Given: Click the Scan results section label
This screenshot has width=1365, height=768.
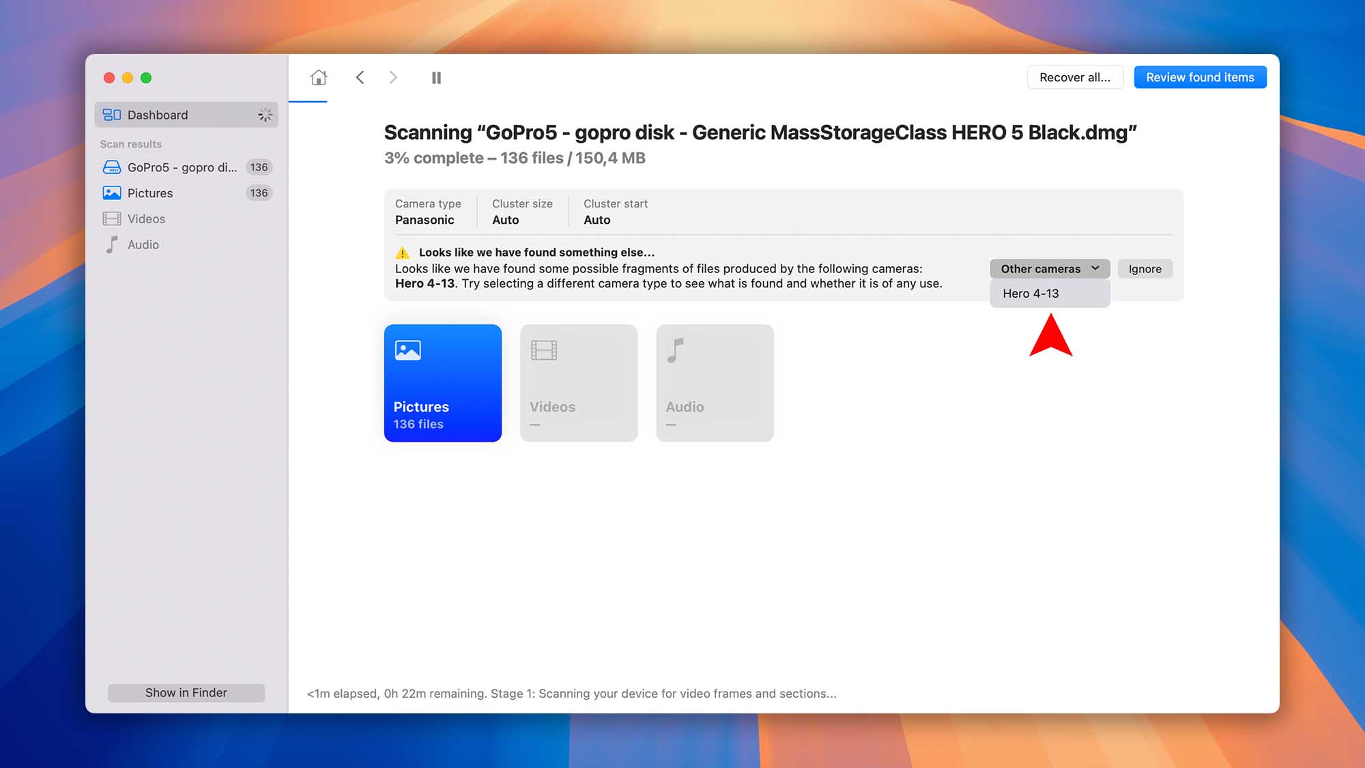Looking at the screenshot, I should point(131,144).
